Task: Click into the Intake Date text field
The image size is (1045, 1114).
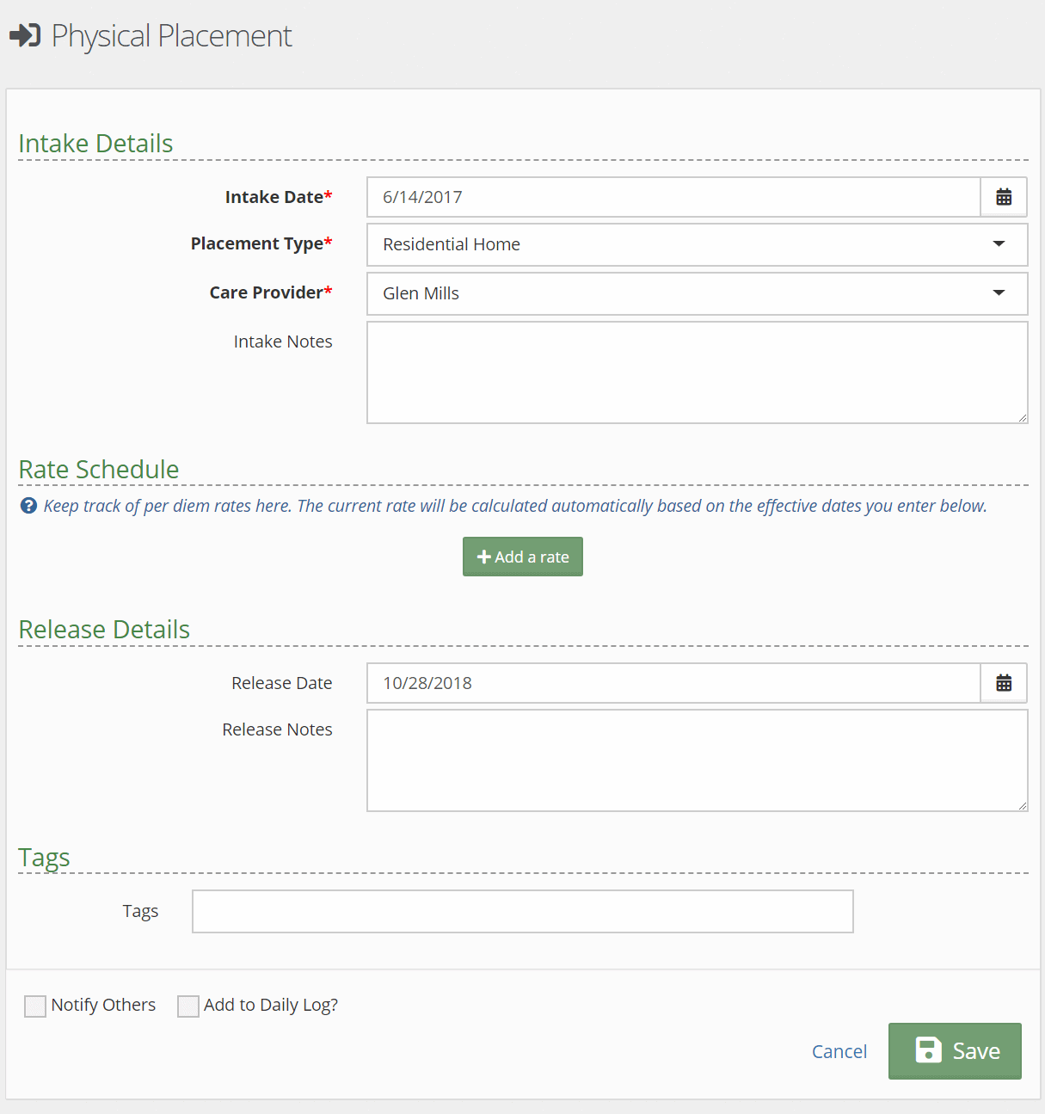Action: [673, 197]
